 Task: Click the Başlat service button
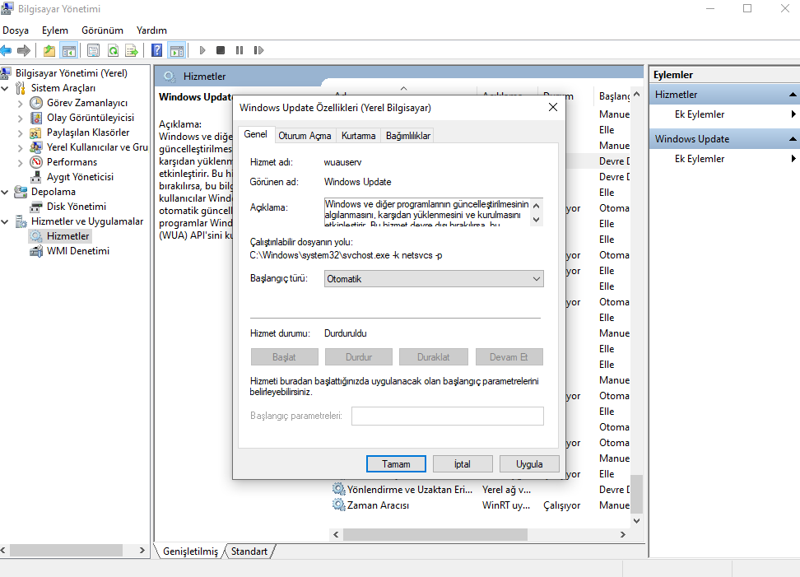284,357
